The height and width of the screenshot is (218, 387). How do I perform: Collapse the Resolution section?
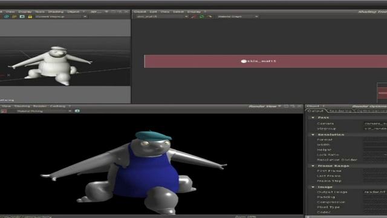coord(313,134)
